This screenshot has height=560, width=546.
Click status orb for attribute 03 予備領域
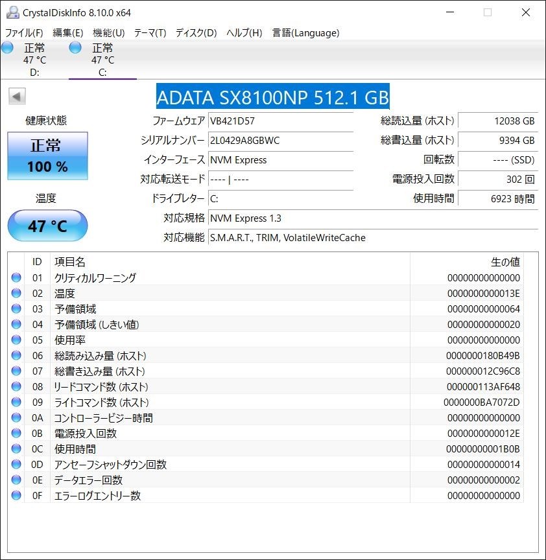click(x=16, y=309)
